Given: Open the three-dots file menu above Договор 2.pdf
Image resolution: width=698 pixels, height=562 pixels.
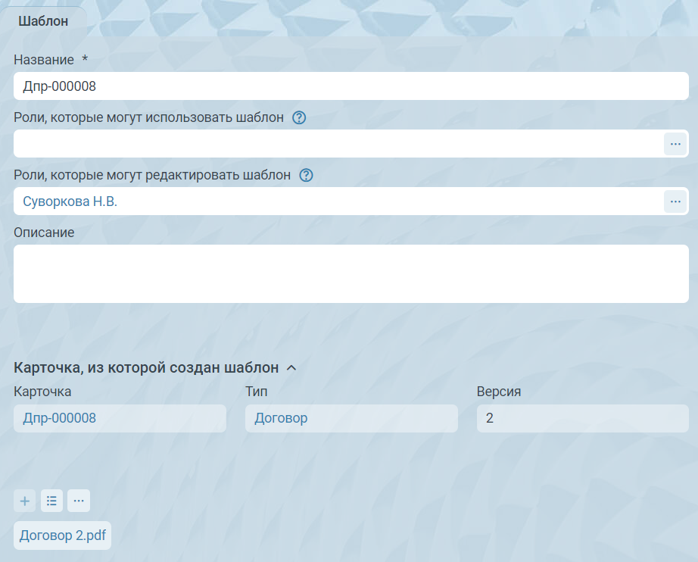Looking at the screenshot, I should click(x=79, y=501).
